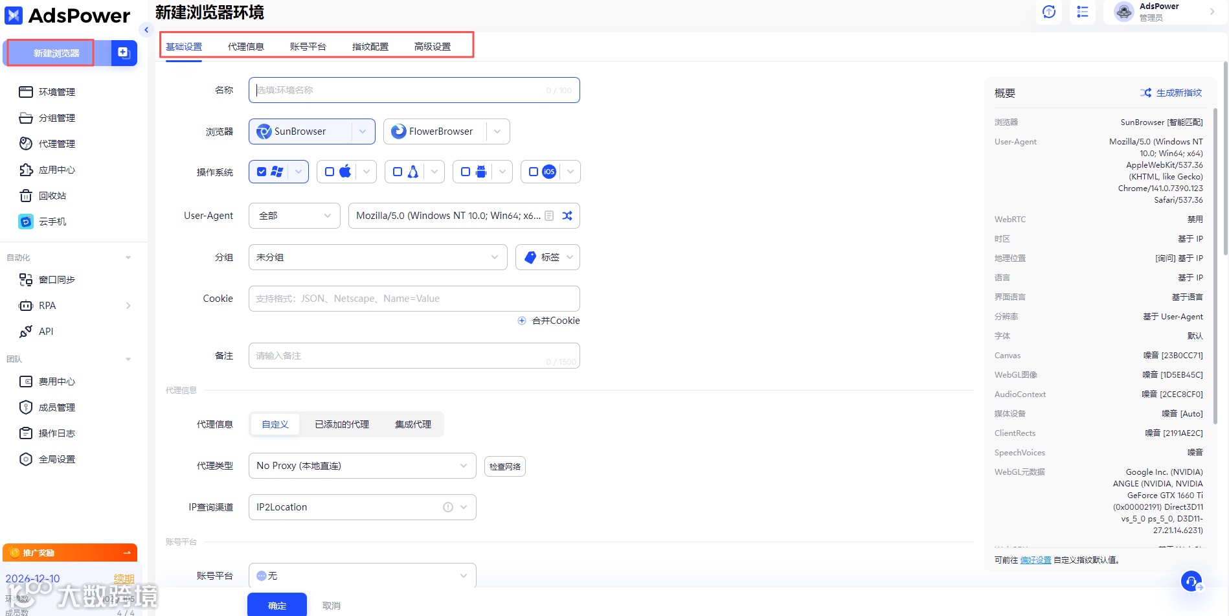The width and height of the screenshot is (1229, 616).
Task: Click the 续期 renewal link
Action: [x=124, y=578]
